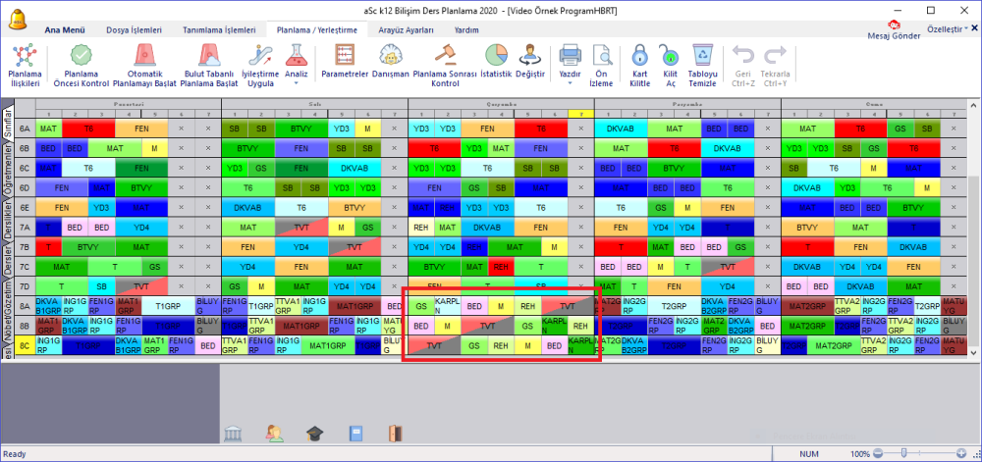Image resolution: width=982 pixels, height=462 pixels.
Task: Click the Ready status bar text
Action: [15, 454]
